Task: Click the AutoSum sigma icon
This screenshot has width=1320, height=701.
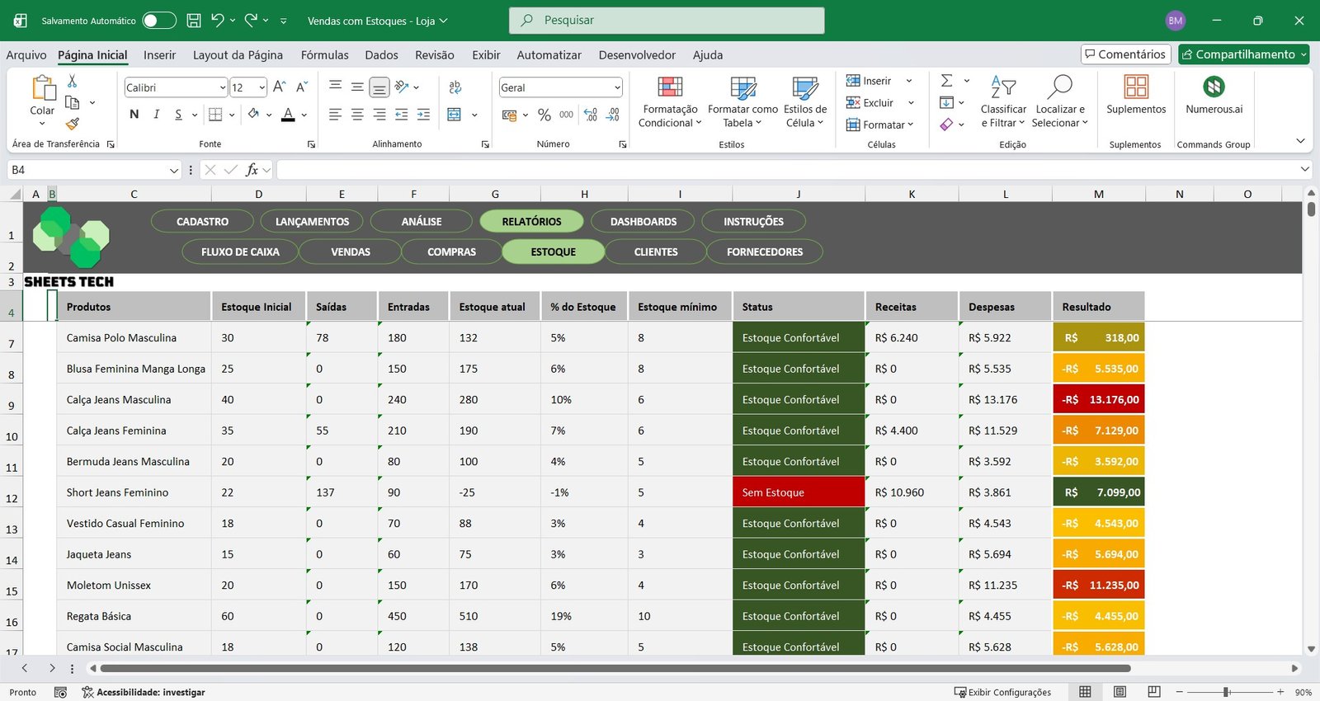Action: tap(947, 81)
